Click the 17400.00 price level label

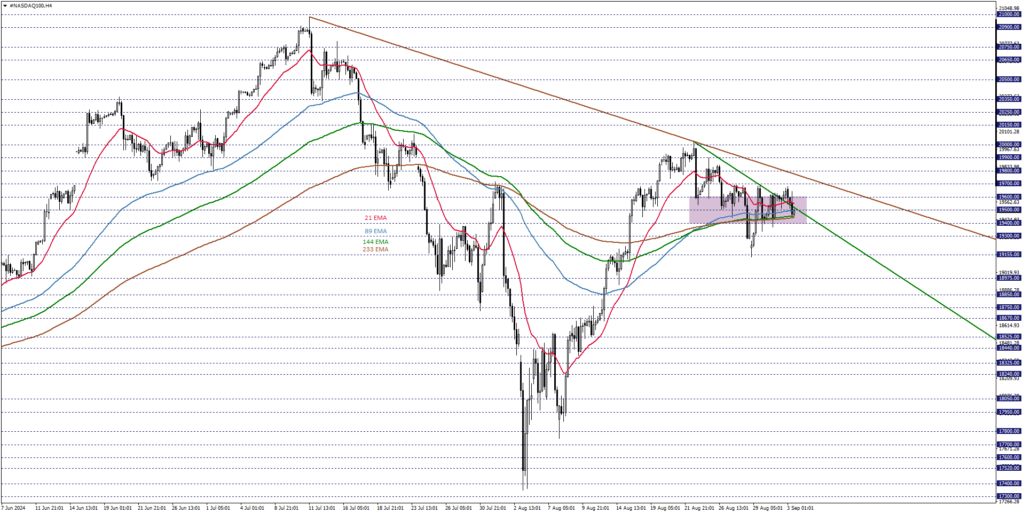coord(1009,484)
